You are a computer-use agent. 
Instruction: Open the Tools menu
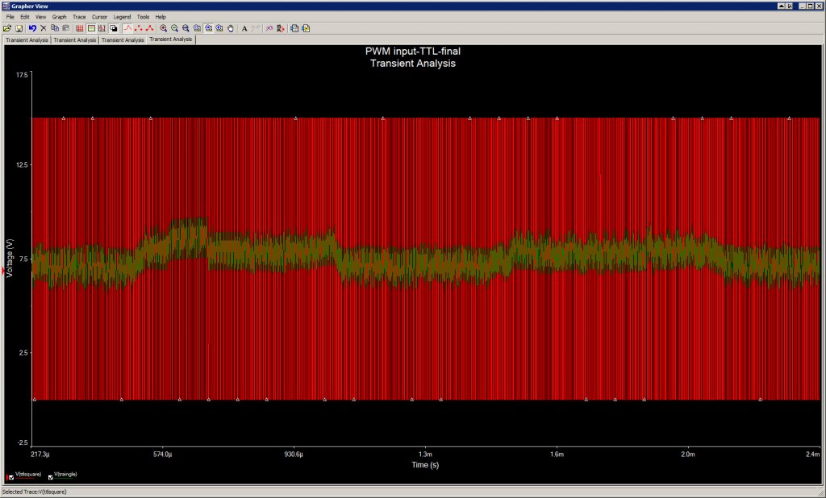coord(143,17)
